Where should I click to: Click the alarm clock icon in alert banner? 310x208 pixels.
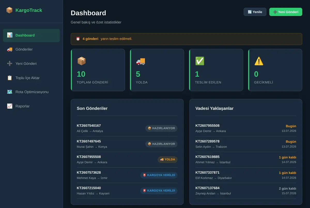pos(78,39)
